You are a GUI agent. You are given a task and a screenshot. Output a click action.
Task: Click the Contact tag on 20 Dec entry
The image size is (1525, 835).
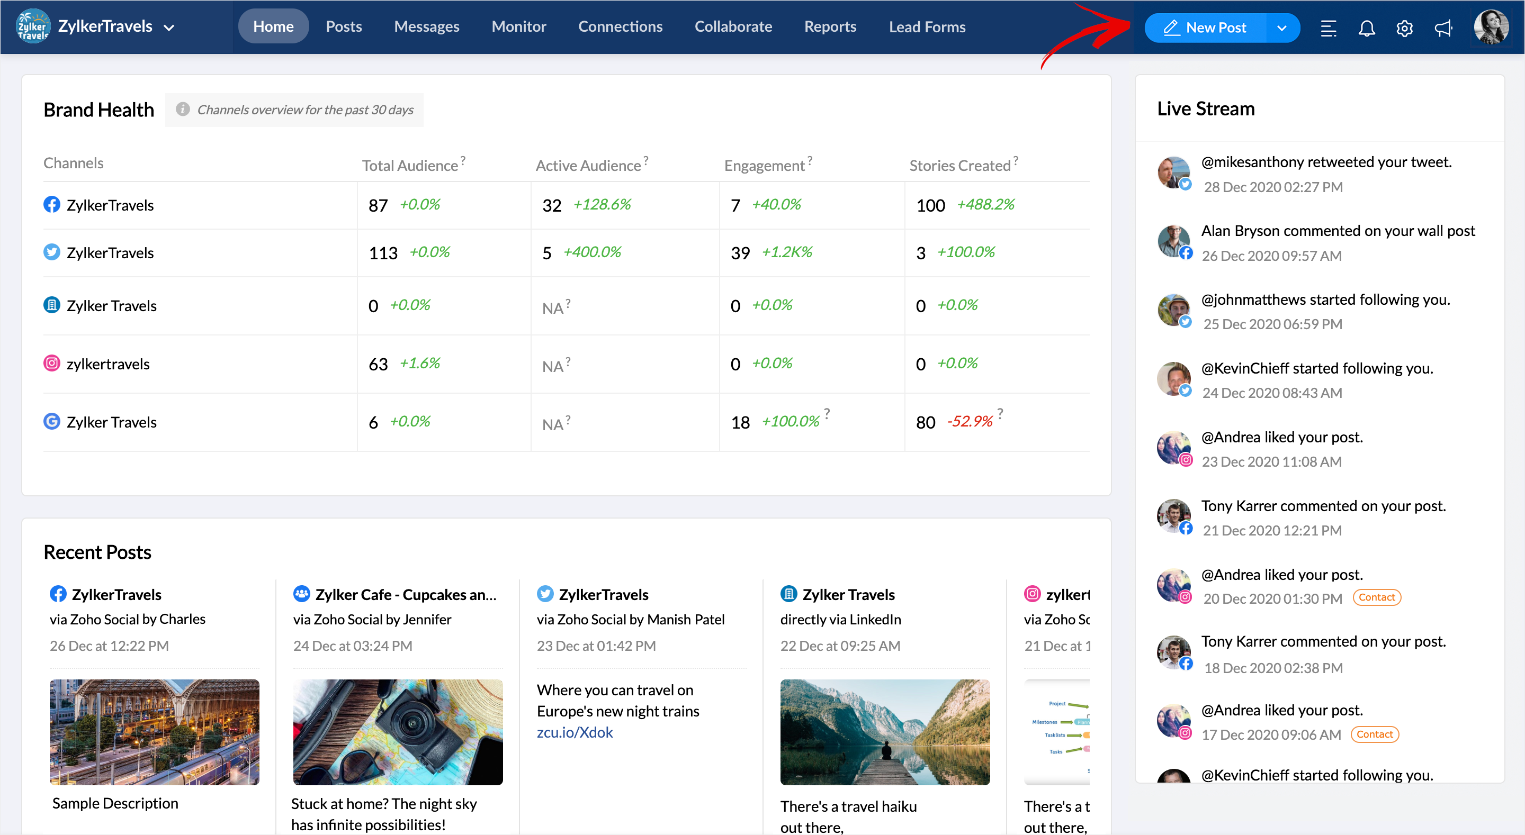(1376, 597)
